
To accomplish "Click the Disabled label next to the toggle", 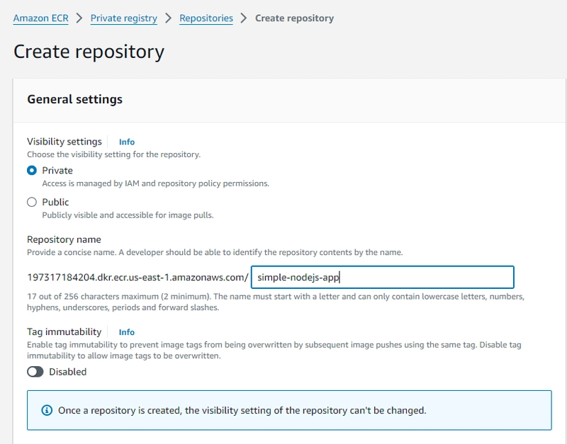I will point(67,372).
